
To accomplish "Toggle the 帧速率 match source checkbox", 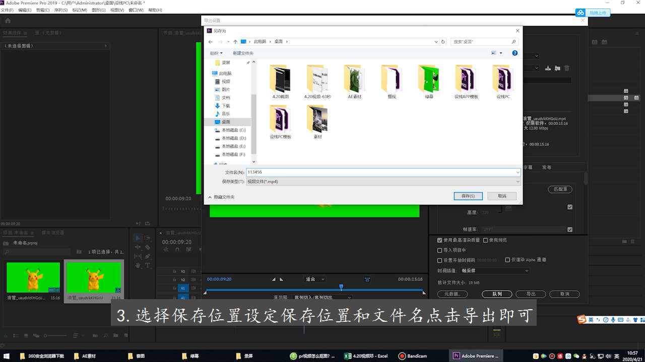I will 570,229.
